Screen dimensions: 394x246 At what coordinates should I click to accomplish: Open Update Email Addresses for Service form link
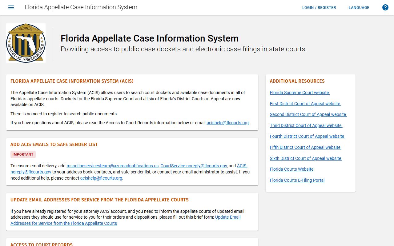click(64, 223)
